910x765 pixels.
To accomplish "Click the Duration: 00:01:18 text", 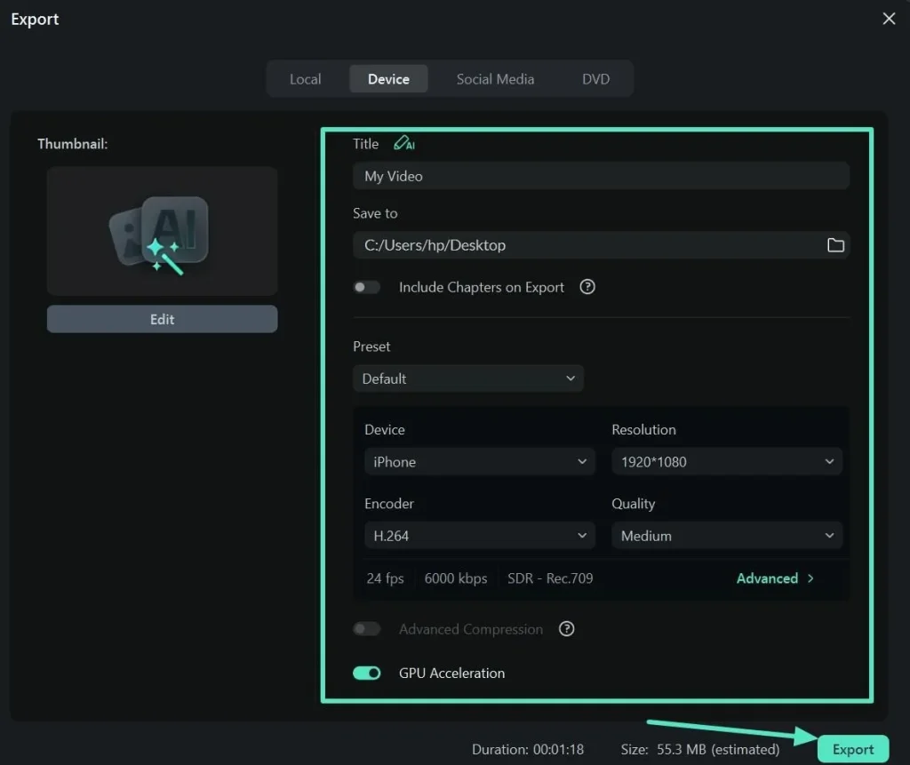I will pos(528,749).
